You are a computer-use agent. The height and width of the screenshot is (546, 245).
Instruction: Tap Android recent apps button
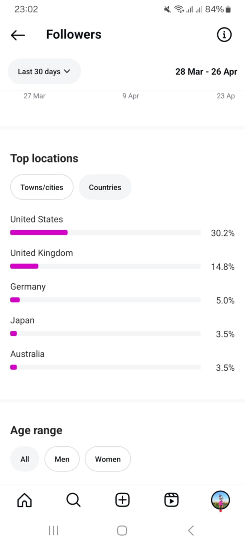53,531
